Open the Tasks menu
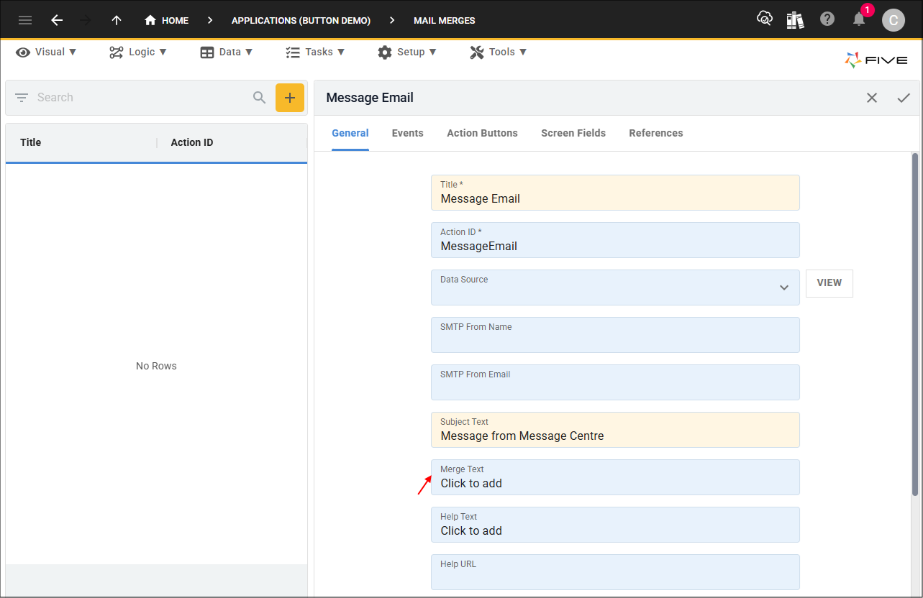This screenshot has width=923, height=598. (315, 52)
